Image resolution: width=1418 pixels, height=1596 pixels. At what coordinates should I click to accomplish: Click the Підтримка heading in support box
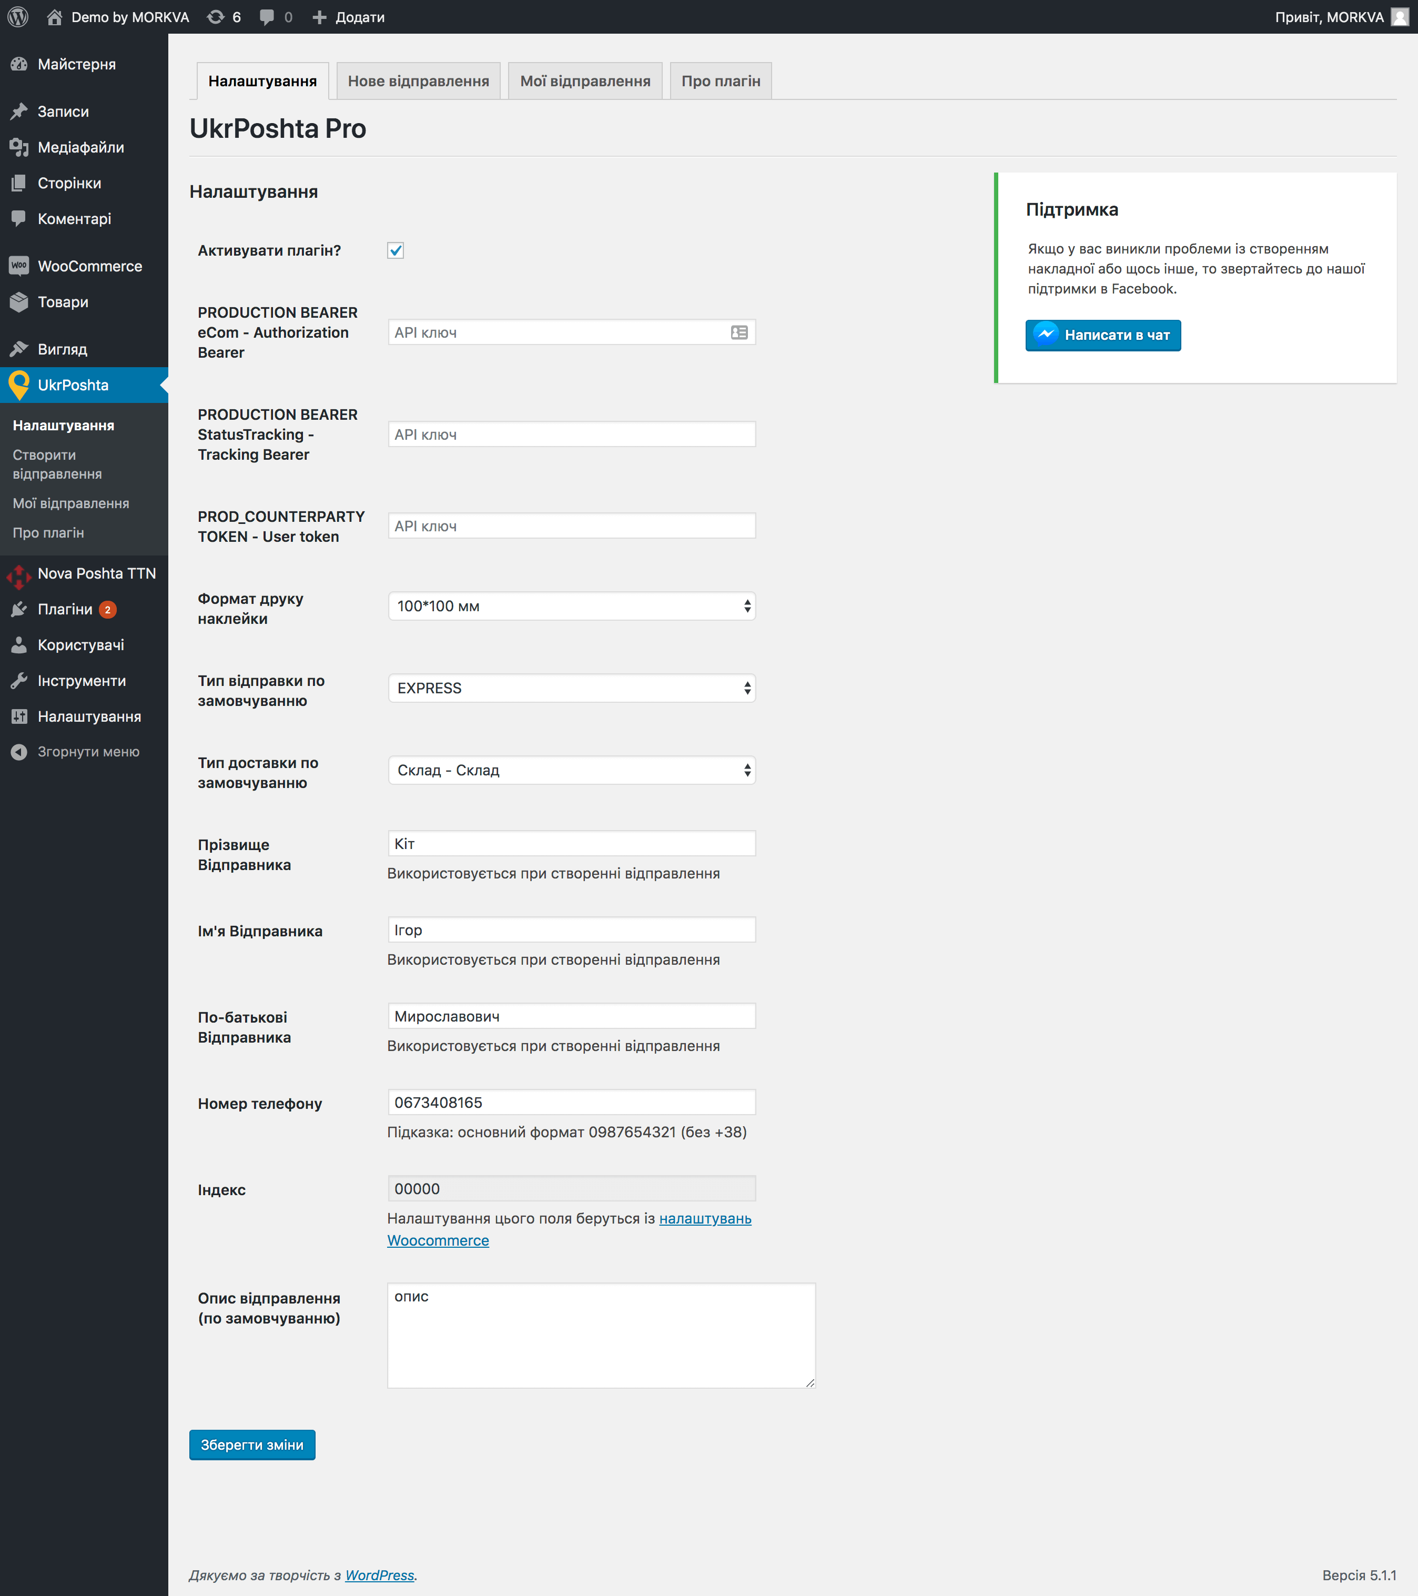(1071, 209)
